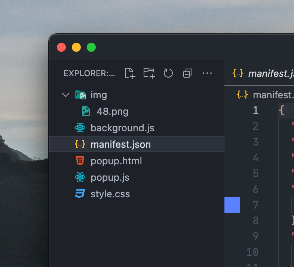Image resolution: width=294 pixels, height=267 pixels.
Task: Click the opening brace on line 1
Action: point(281,110)
